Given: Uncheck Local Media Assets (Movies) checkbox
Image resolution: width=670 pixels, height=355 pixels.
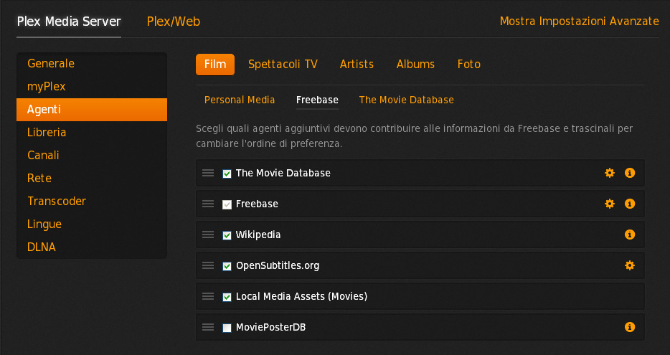Looking at the screenshot, I should click(x=227, y=297).
